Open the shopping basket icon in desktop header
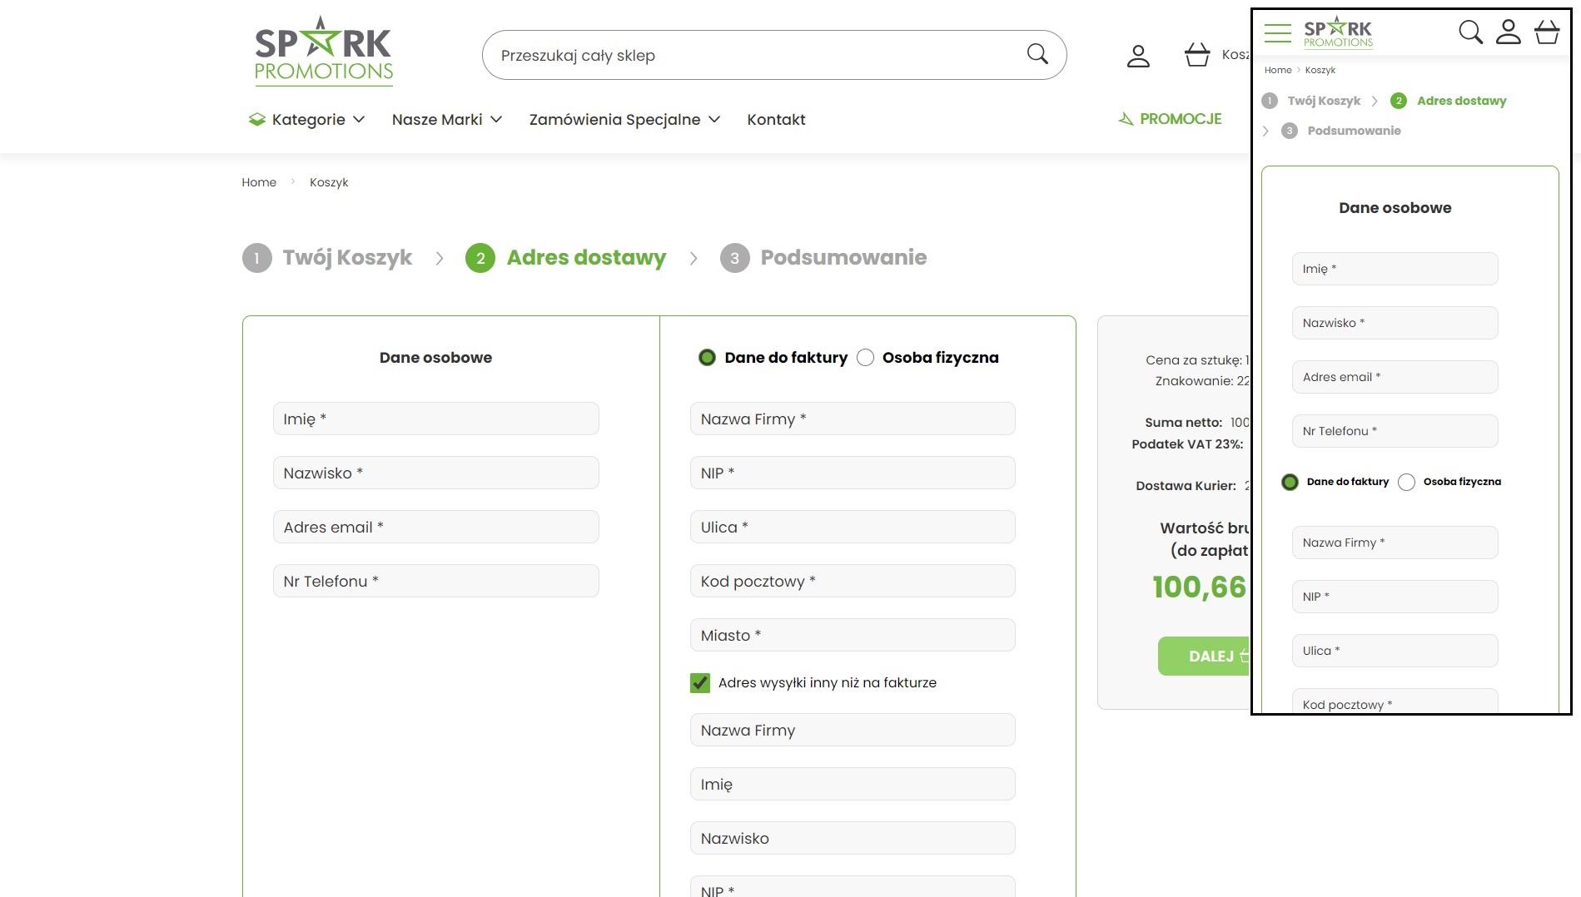This screenshot has width=1581, height=897. tap(1197, 55)
